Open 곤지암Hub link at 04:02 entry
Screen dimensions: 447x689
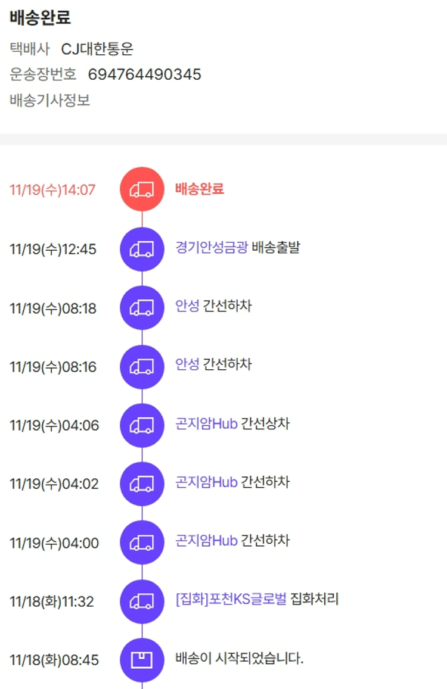point(206,482)
